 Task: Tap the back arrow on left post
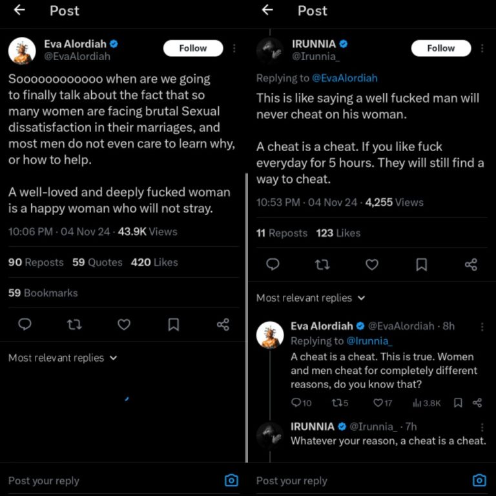pos(19,10)
